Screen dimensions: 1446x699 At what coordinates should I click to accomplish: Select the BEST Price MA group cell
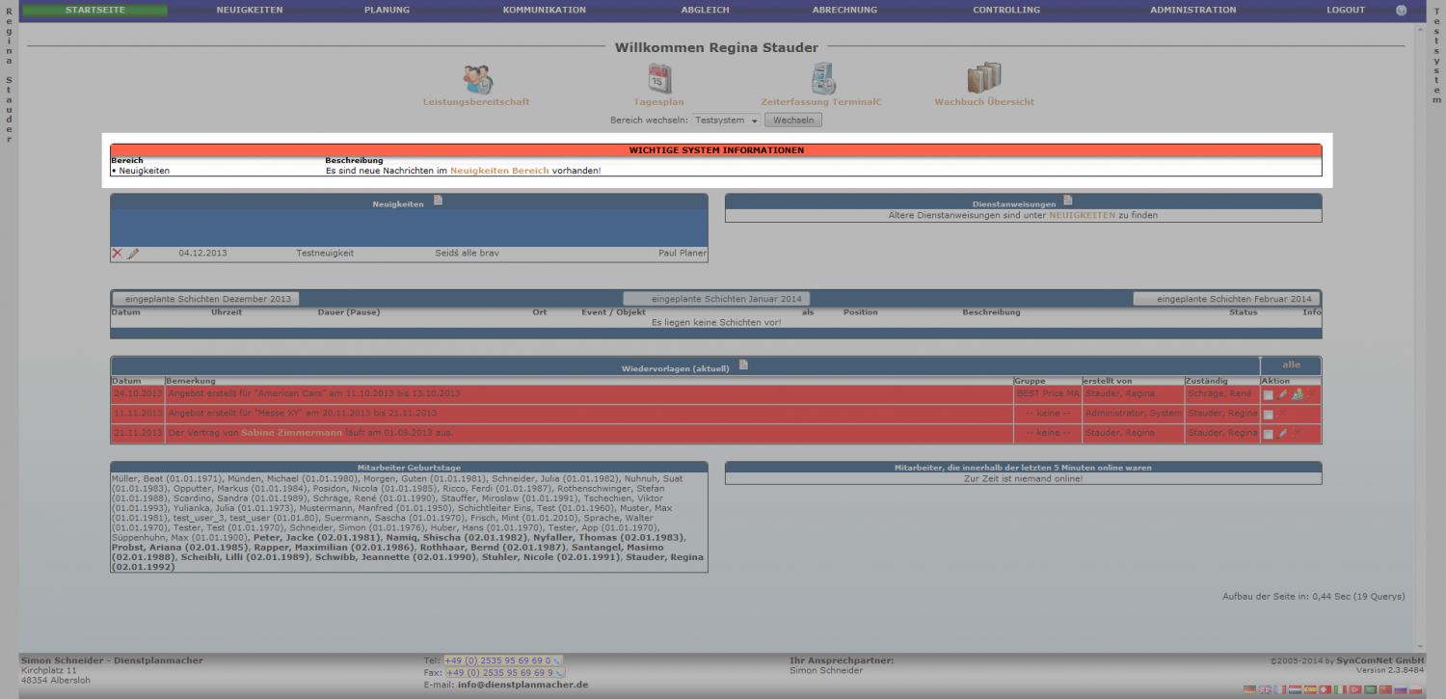(x=1048, y=393)
